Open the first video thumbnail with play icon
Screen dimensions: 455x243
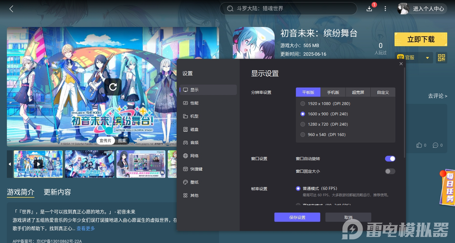coord(38,164)
